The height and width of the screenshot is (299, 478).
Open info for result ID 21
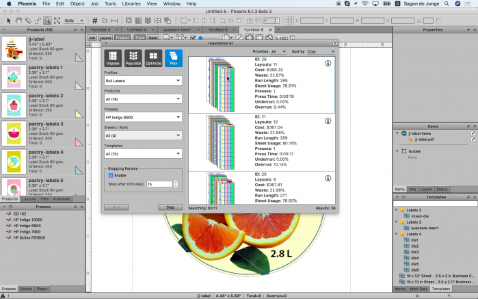(x=328, y=119)
